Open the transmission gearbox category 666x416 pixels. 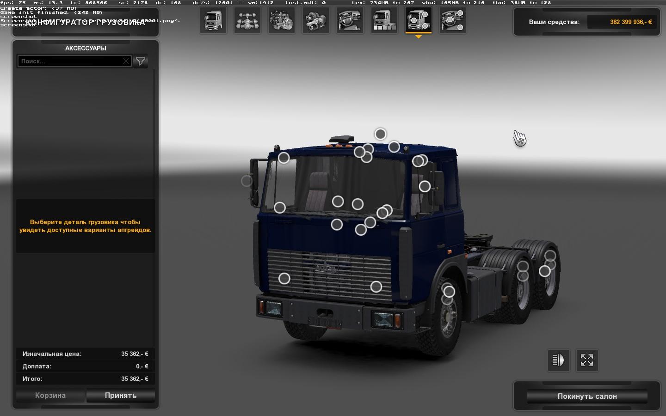click(x=316, y=20)
